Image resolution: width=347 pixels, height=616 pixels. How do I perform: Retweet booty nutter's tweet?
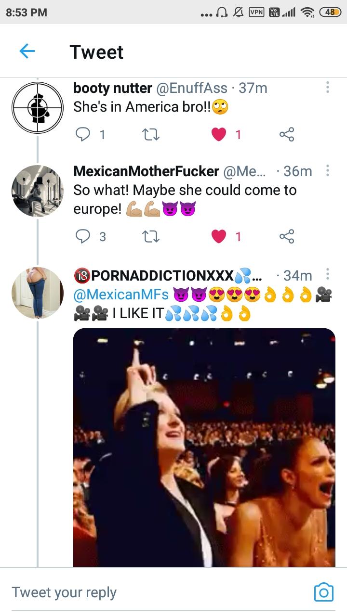click(151, 135)
